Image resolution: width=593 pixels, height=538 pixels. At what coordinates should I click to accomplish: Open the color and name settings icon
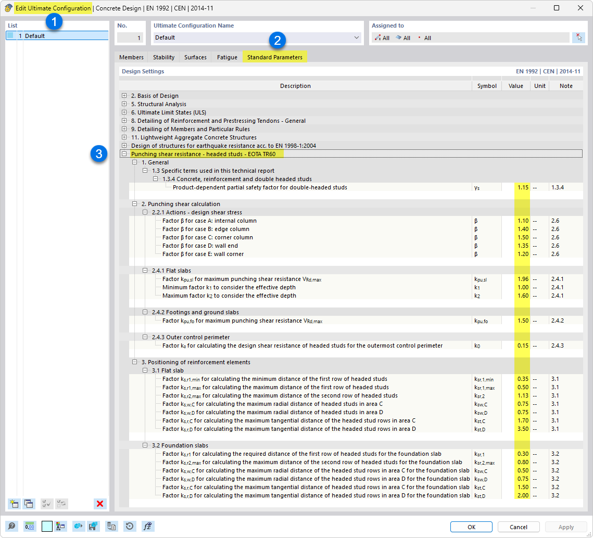(x=60, y=526)
